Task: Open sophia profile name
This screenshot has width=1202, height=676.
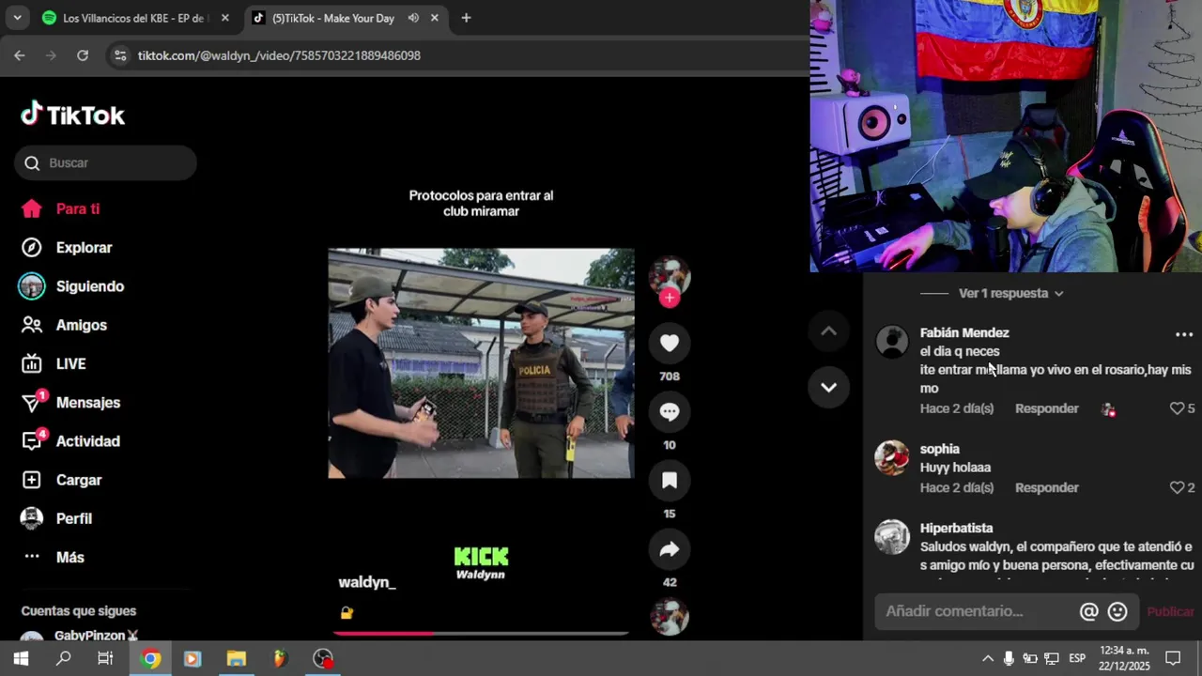Action: point(940,449)
